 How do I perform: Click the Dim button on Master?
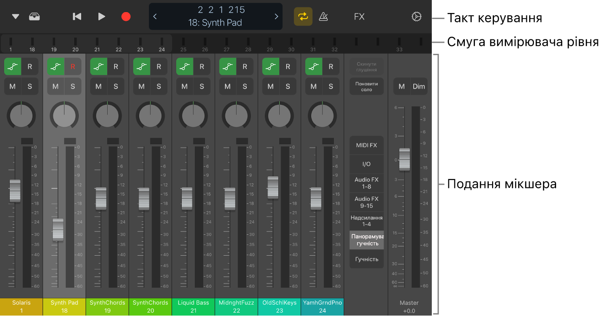(x=419, y=86)
